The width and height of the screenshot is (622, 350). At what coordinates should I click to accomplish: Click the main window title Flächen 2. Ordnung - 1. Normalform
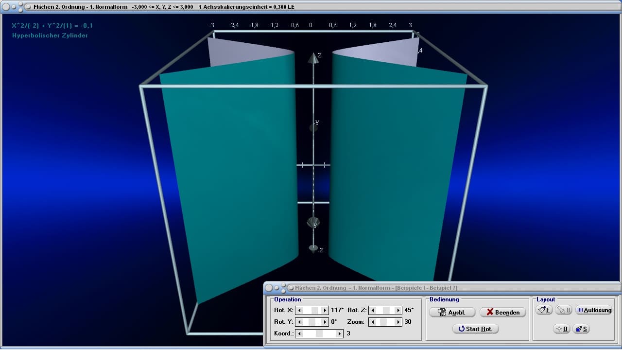(81, 7)
